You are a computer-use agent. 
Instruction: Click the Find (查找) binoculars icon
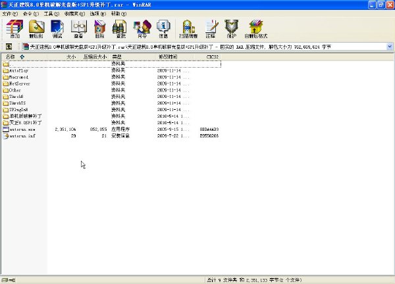coord(120,29)
